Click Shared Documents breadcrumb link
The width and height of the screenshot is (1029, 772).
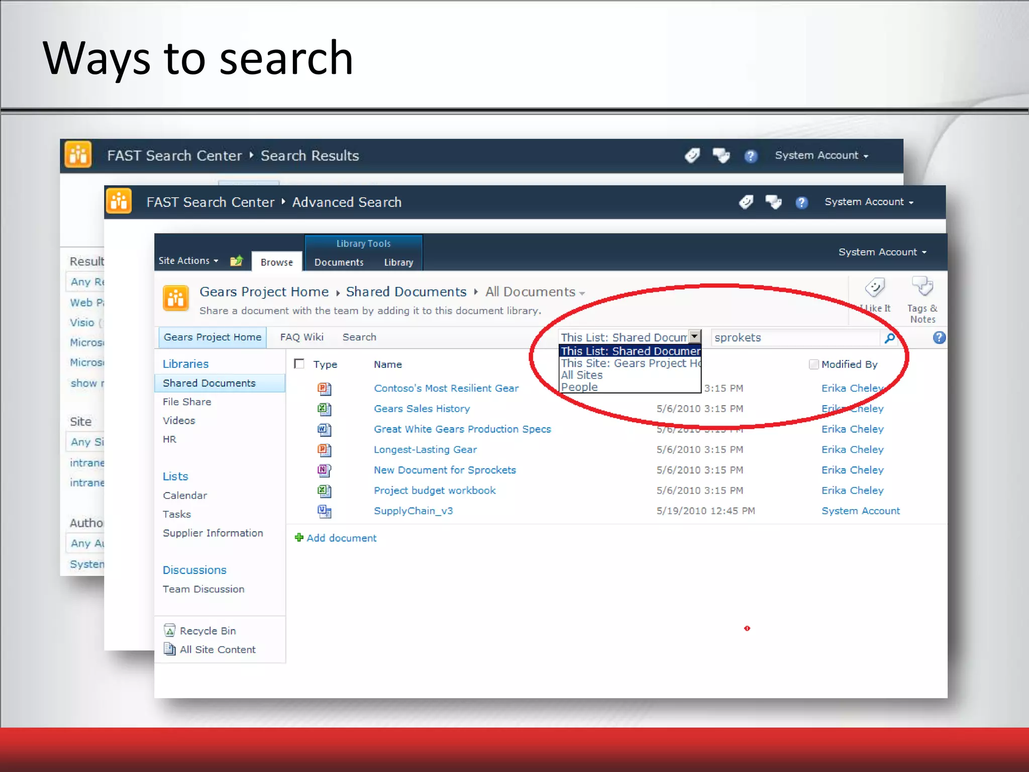(406, 292)
